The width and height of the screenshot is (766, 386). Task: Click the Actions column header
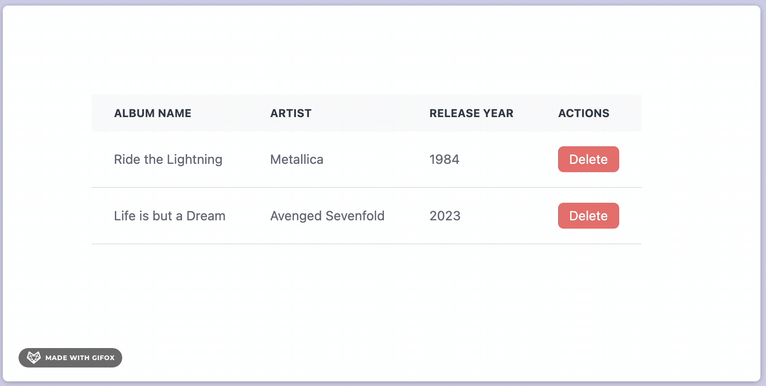click(584, 113)
